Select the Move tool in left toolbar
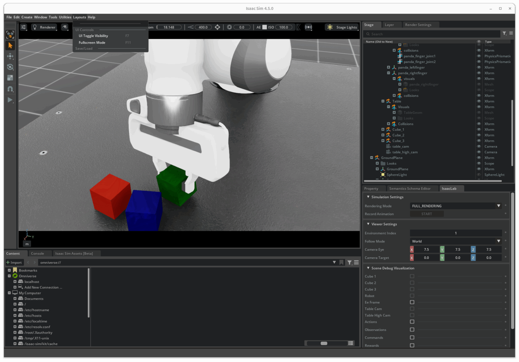 click(x=10, y=56)
